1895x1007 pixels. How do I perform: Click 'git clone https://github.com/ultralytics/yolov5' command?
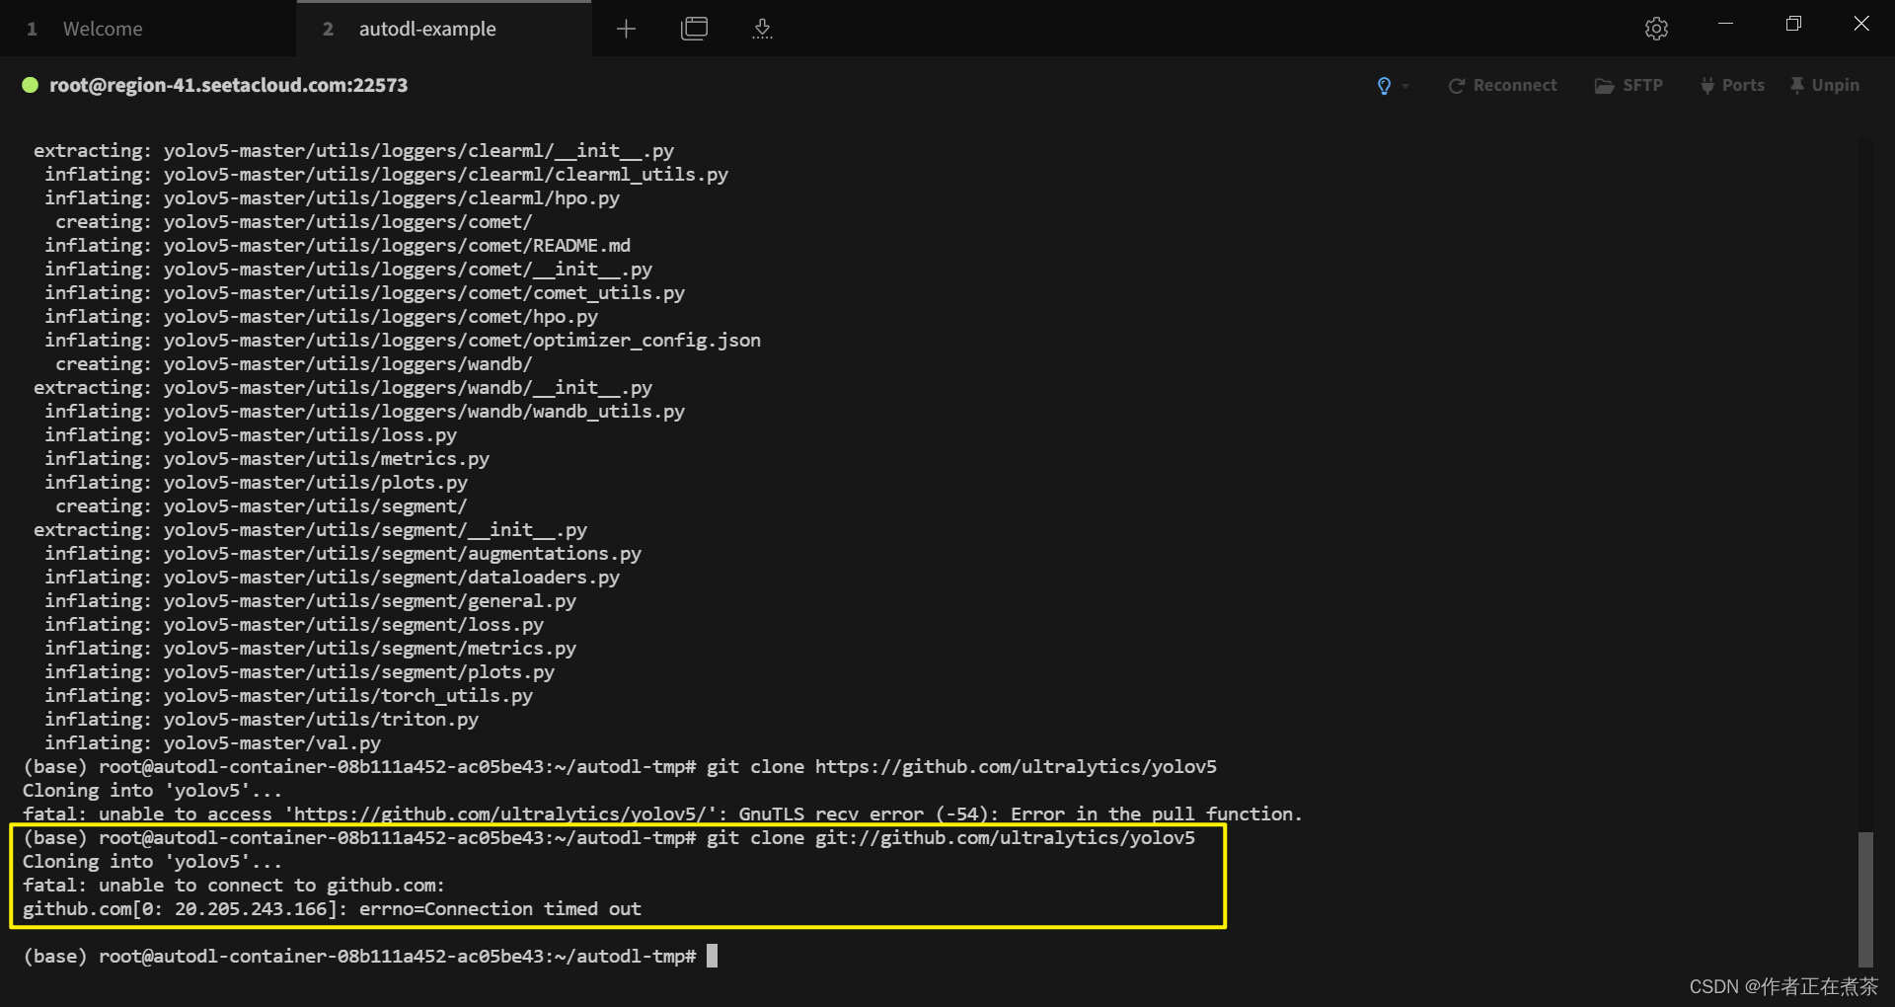point(961,767)
